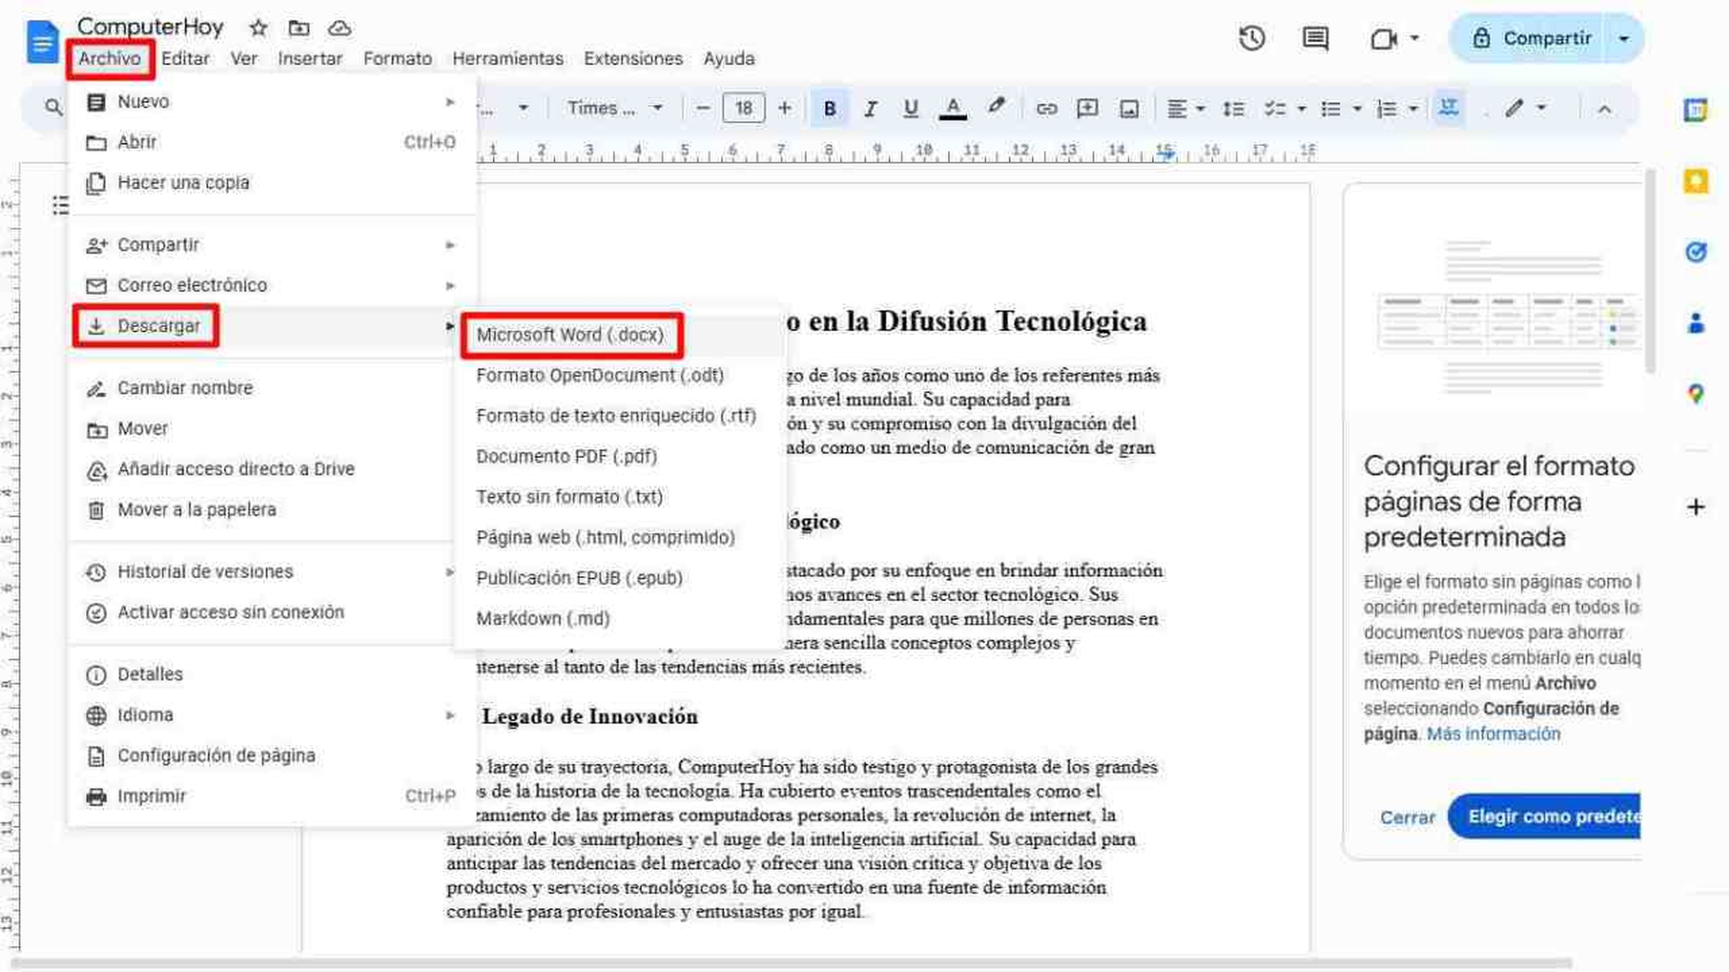Open Google Calendar side panel icon
Viewport: 1729px width, 972px height.
click(x=1695, y=109)
